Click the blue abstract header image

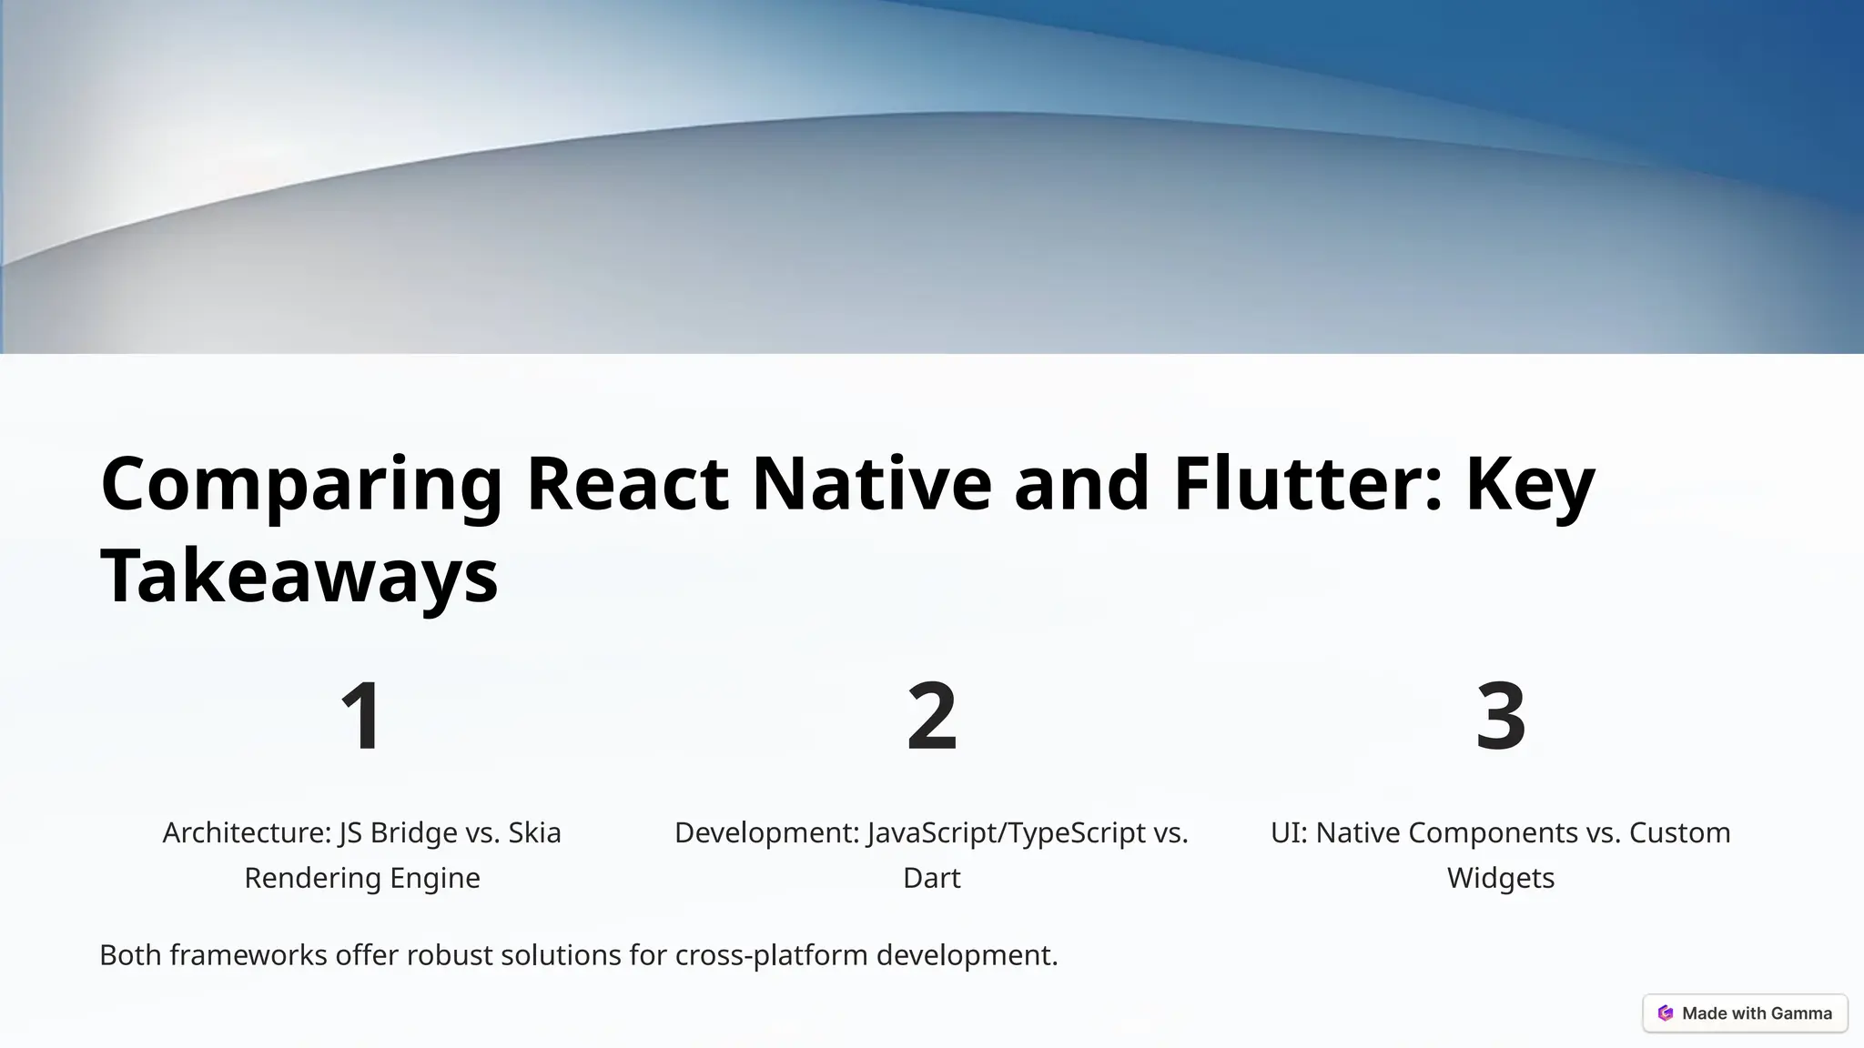point(932,176)
